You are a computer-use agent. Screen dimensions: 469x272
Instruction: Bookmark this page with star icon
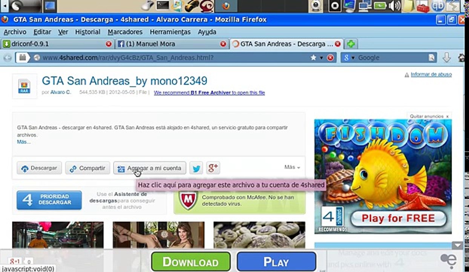[313, 58]
